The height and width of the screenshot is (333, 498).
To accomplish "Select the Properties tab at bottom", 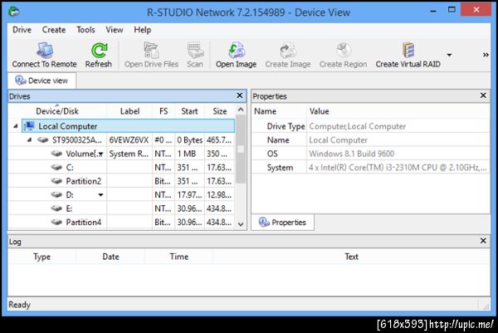I will [283, 222].
